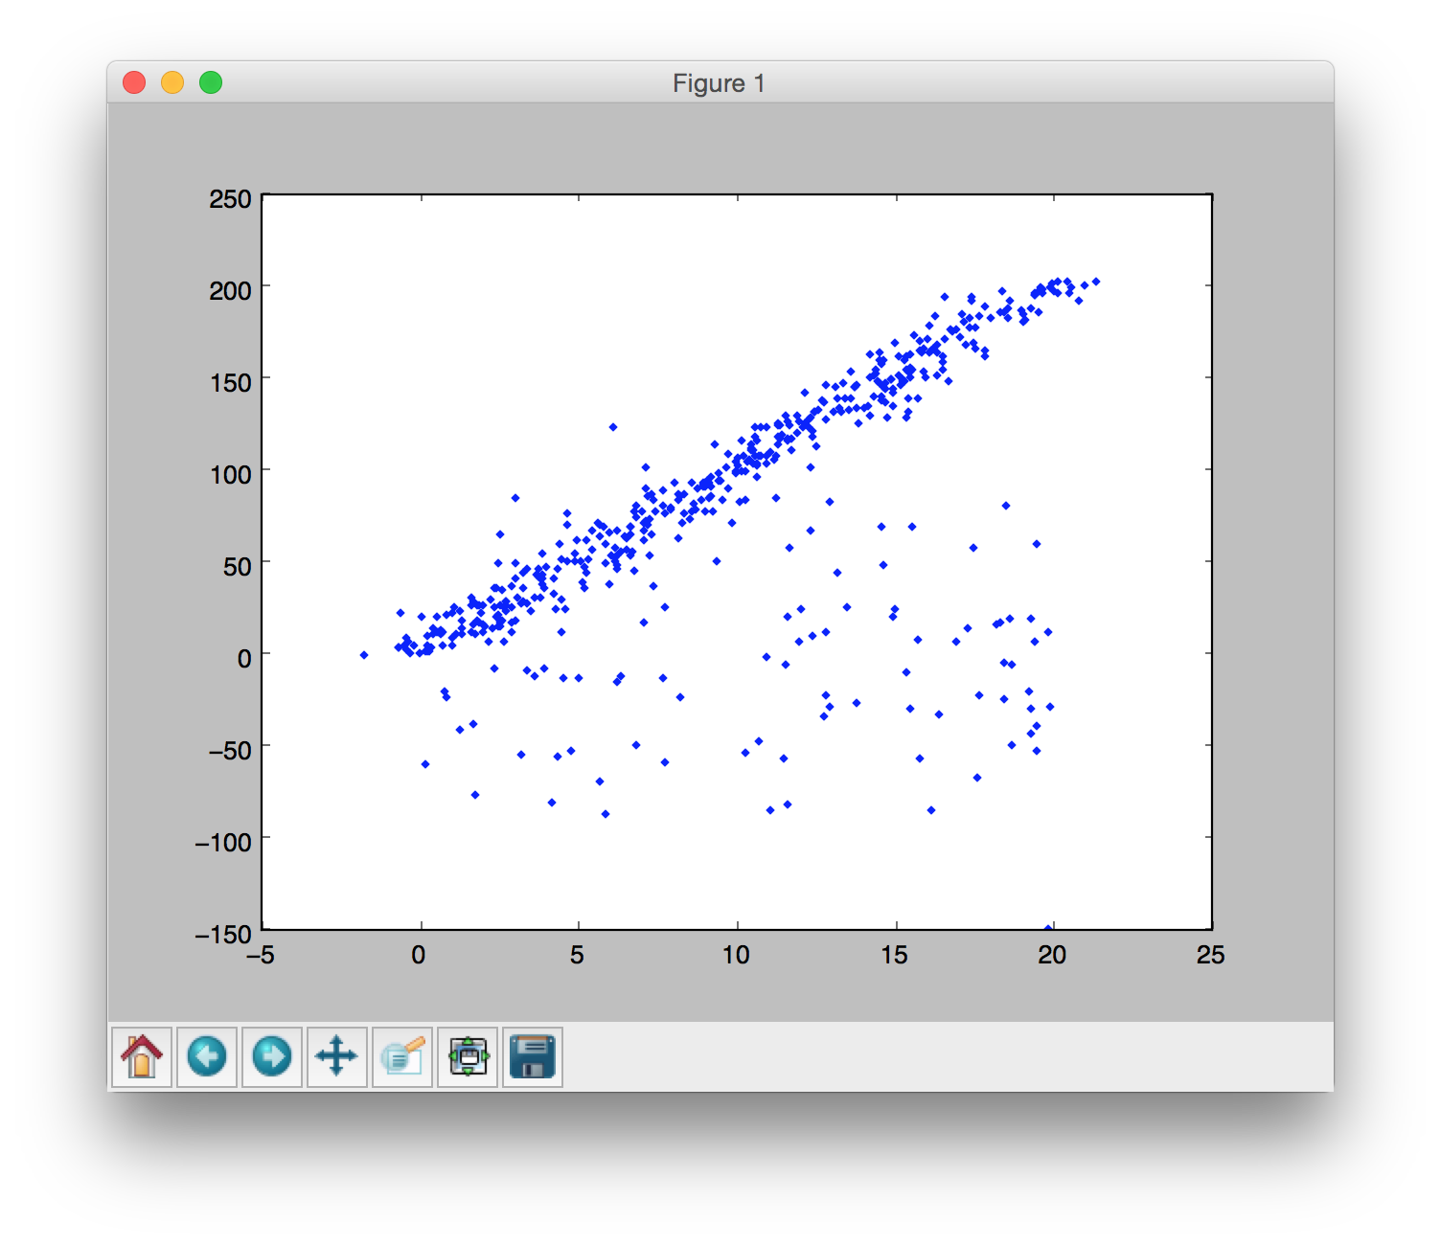The image size is (1441, 1245).
Task: Open the configure subplots tool
Action: click(x=468, y=1057)
